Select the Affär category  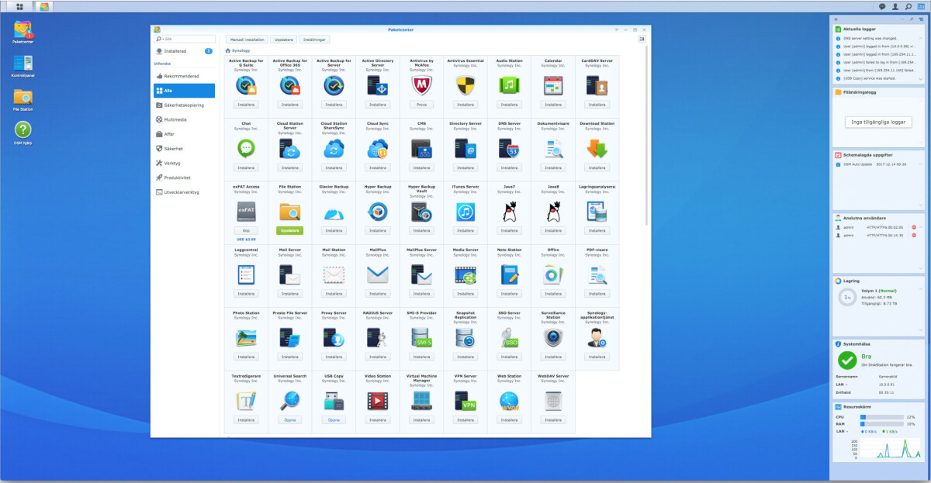pos(185,134)
